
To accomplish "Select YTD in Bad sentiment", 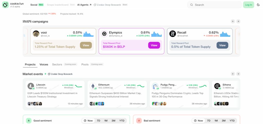I will tap(232, 121).
